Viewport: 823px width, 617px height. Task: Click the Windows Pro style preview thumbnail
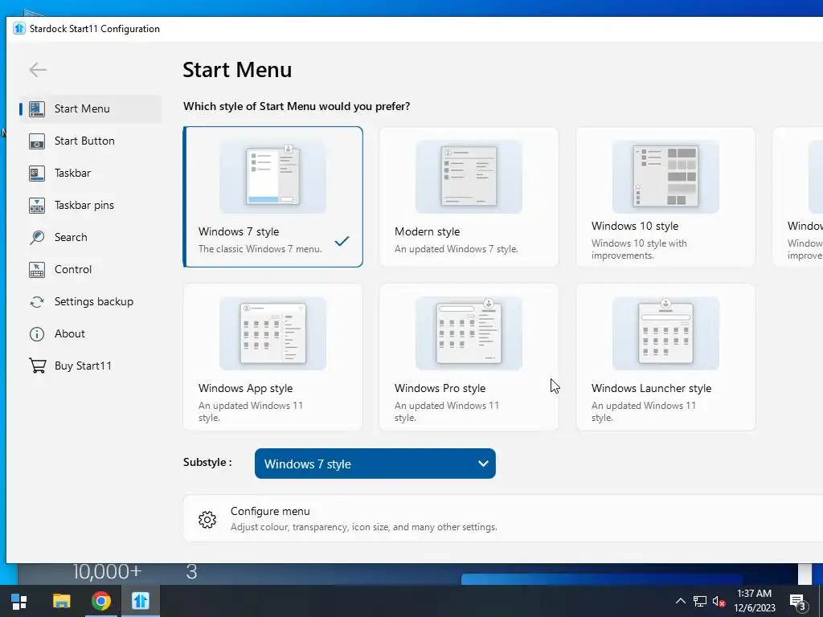[469, 333]
